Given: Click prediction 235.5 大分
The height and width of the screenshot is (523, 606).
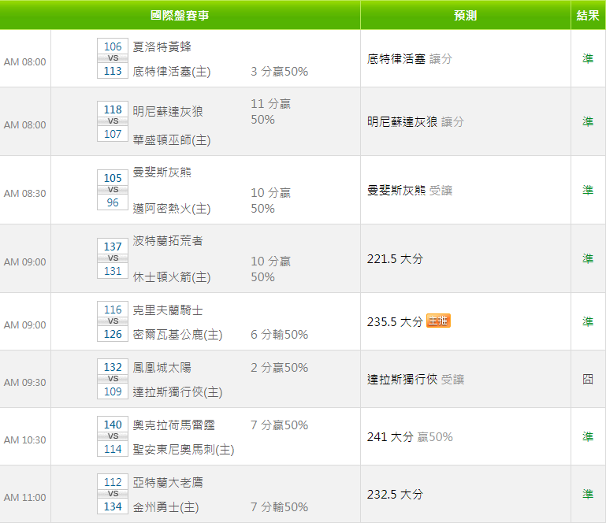Looking at the screenshot, I should [395, 322].
